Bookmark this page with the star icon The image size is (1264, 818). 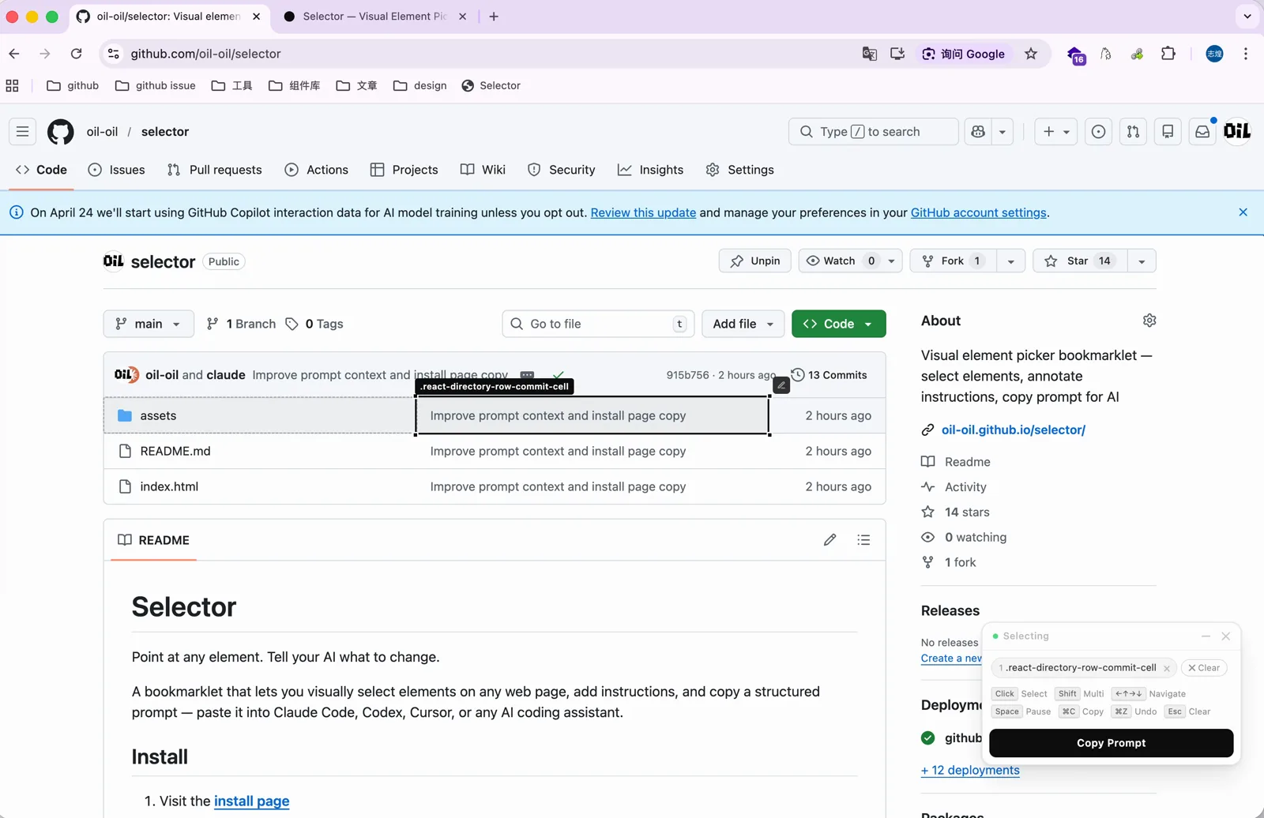pyautogui.click(x=1031, y=54)
